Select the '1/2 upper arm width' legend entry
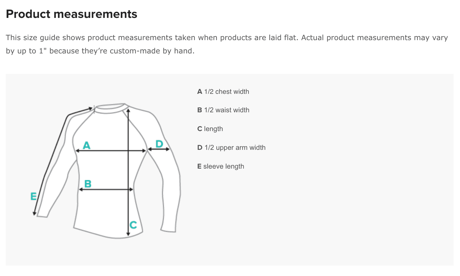Viewport: 460px width, 276px height. pyautogui.click(x=231, y=148)
